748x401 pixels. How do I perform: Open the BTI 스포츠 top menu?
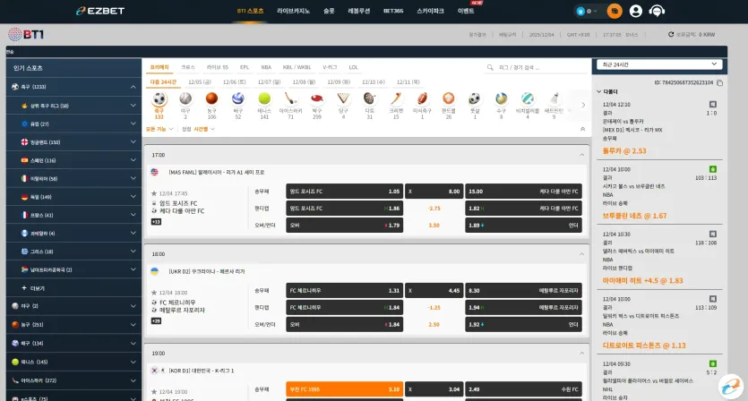(251, 11)
